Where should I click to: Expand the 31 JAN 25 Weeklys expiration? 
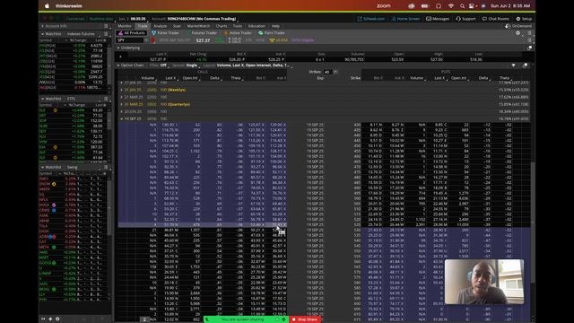[x=122, y=90]
